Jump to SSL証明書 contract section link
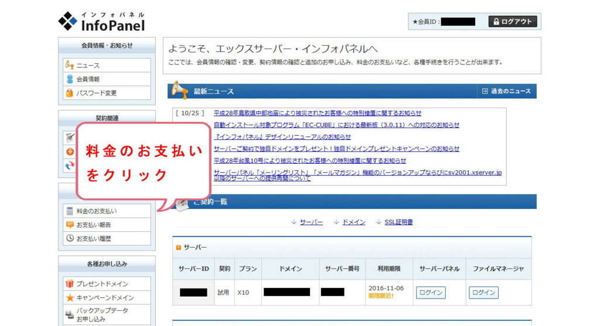 click(x=398, y=222)
